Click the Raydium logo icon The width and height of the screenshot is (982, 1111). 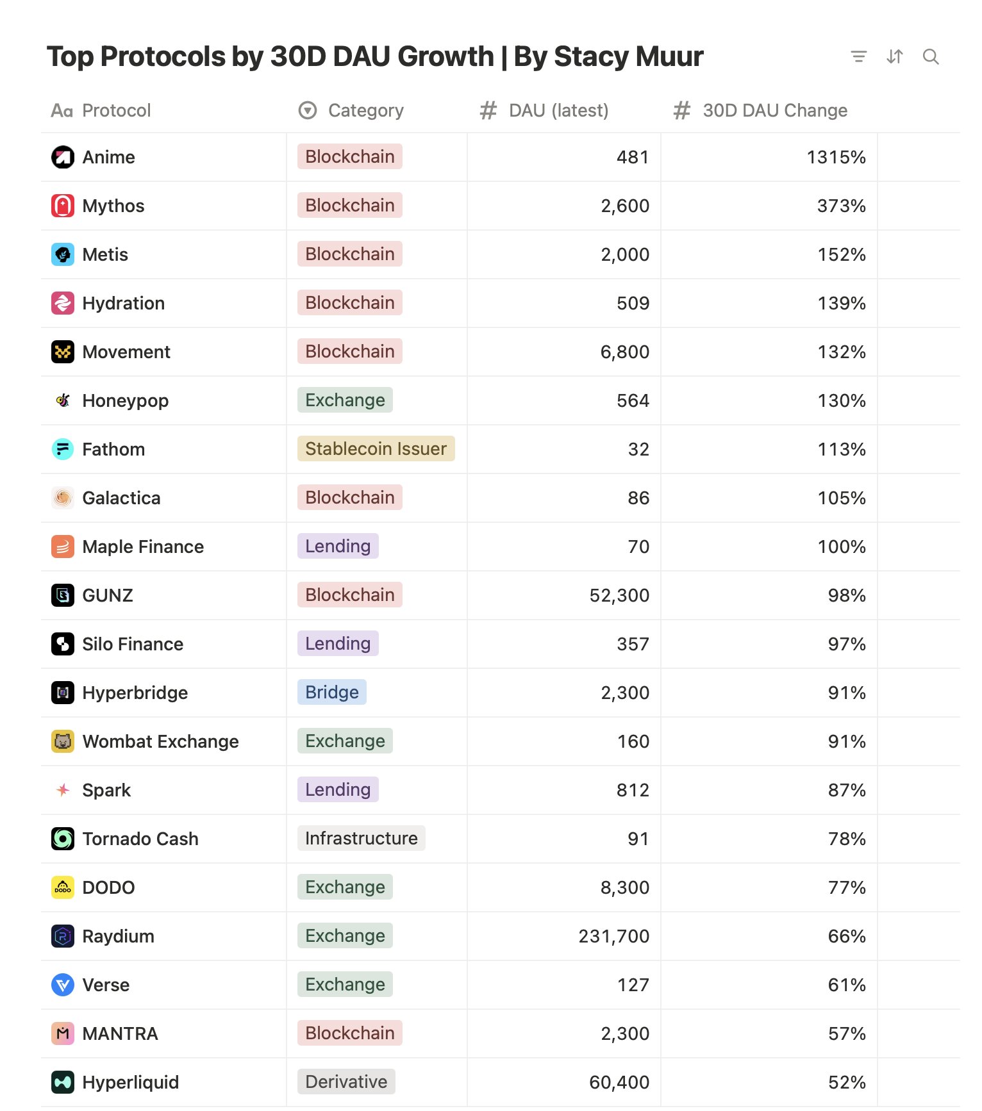click(x=63, y=936)
